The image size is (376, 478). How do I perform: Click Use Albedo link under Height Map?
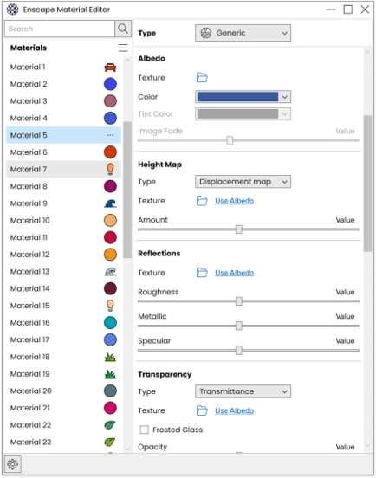[234, 201]
